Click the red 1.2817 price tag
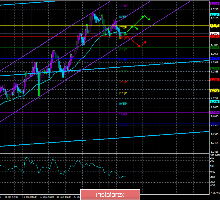 click(x=214, y=80)
